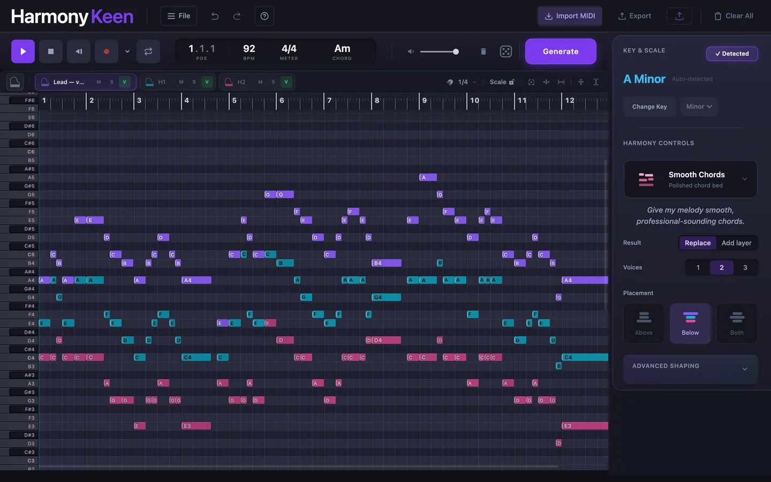The height and width of the screenshot is (482, 771).
Task: Arm recording with the red Record button
Action: [107, 51]
